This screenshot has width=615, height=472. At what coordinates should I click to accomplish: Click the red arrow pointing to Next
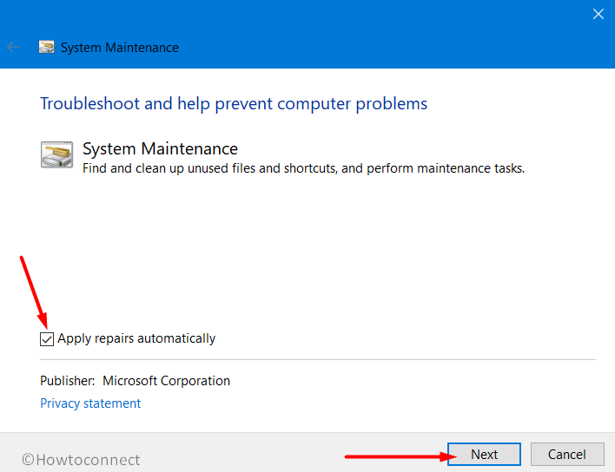400,456
